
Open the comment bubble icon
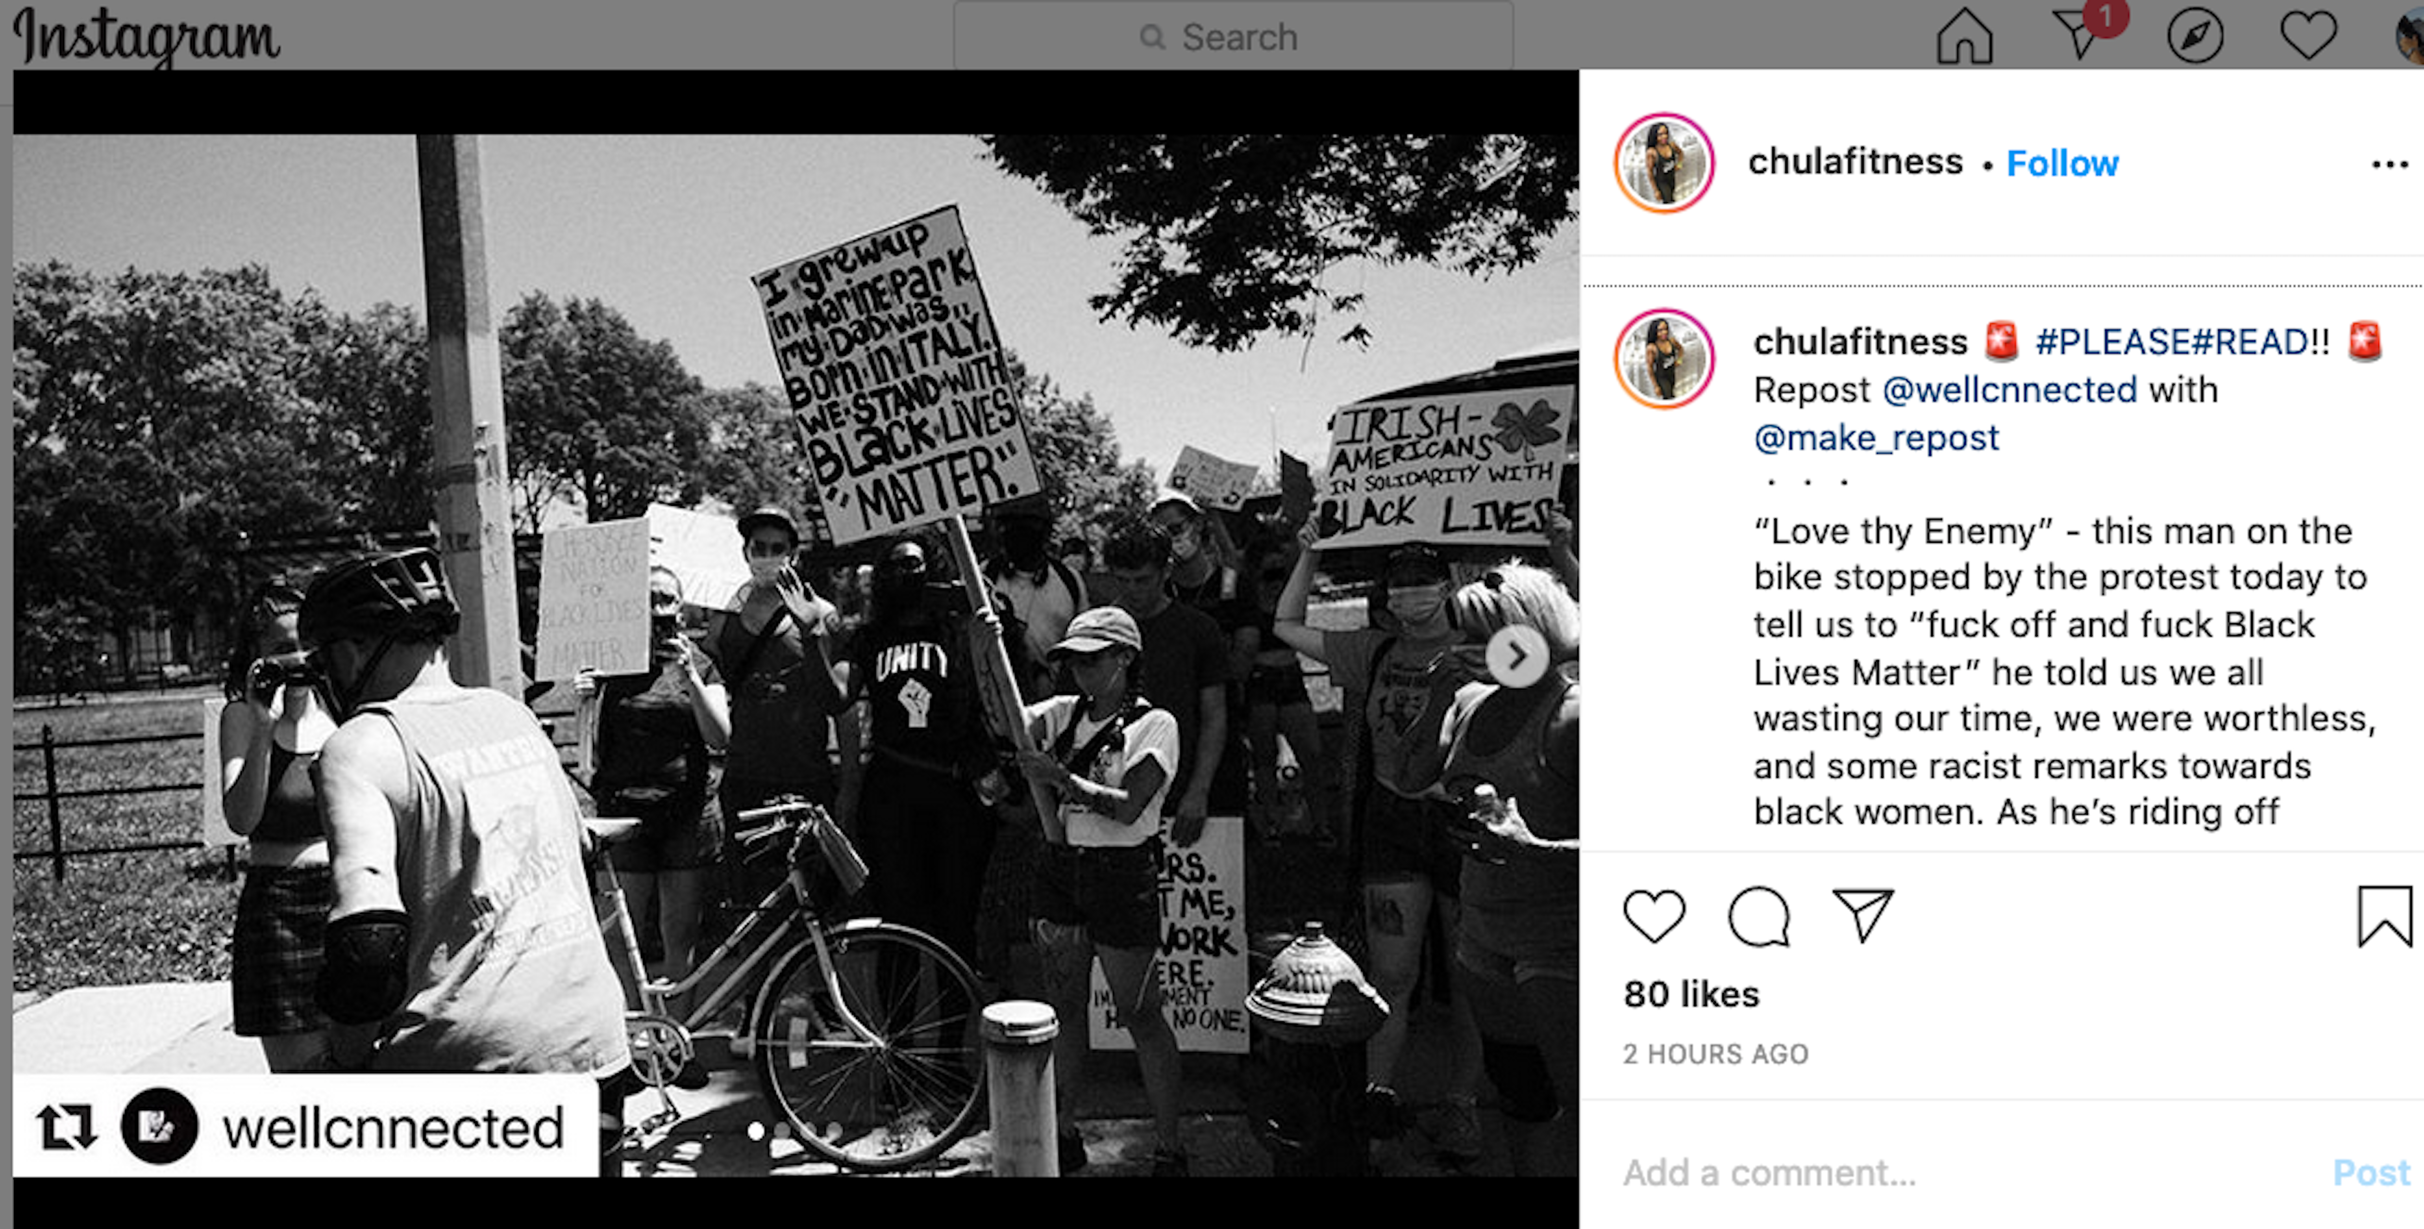(1758, 915)
